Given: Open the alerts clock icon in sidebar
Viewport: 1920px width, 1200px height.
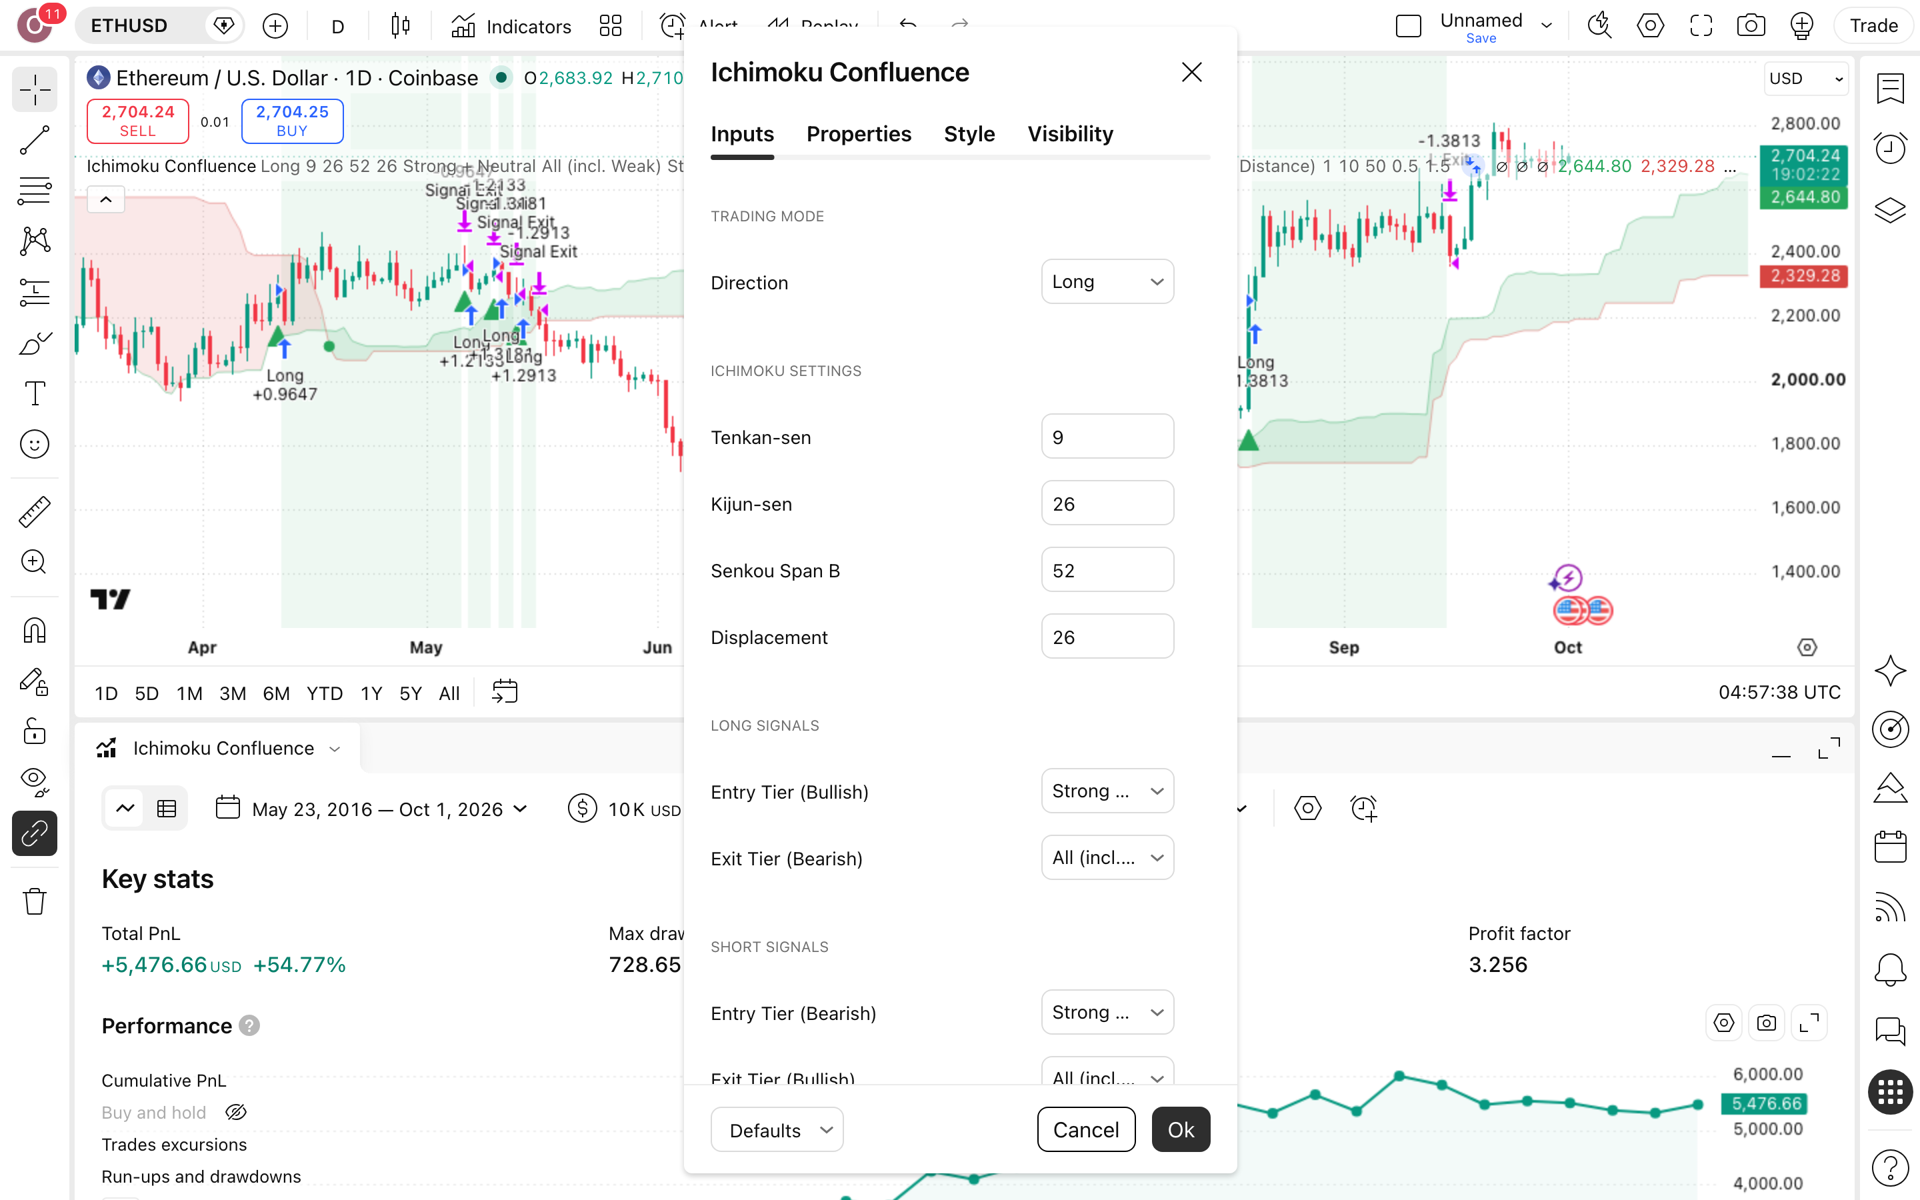Looking at the screenshot, I should pos(1890,149).
